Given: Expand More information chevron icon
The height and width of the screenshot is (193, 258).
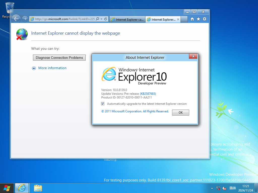Looking at the screenshot, I should (34, 68).
